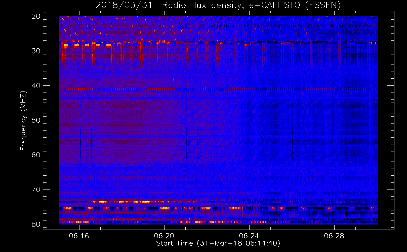Click the plot title '2018/03/31 Radio flux density'
The width and height of the screenshot is (407, 252).
(218, 5)
